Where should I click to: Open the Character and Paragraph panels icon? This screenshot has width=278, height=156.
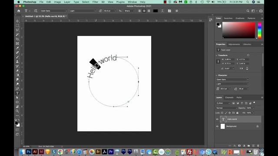[169, 11]
